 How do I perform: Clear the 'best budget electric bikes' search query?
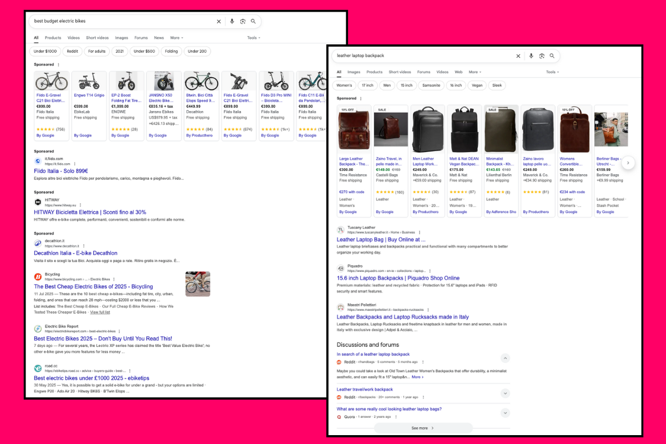219,21
